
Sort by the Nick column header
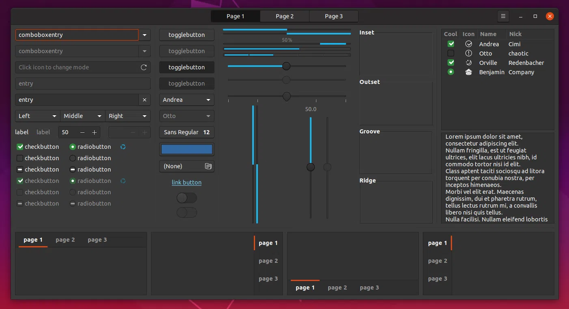[x=530, y=34]
